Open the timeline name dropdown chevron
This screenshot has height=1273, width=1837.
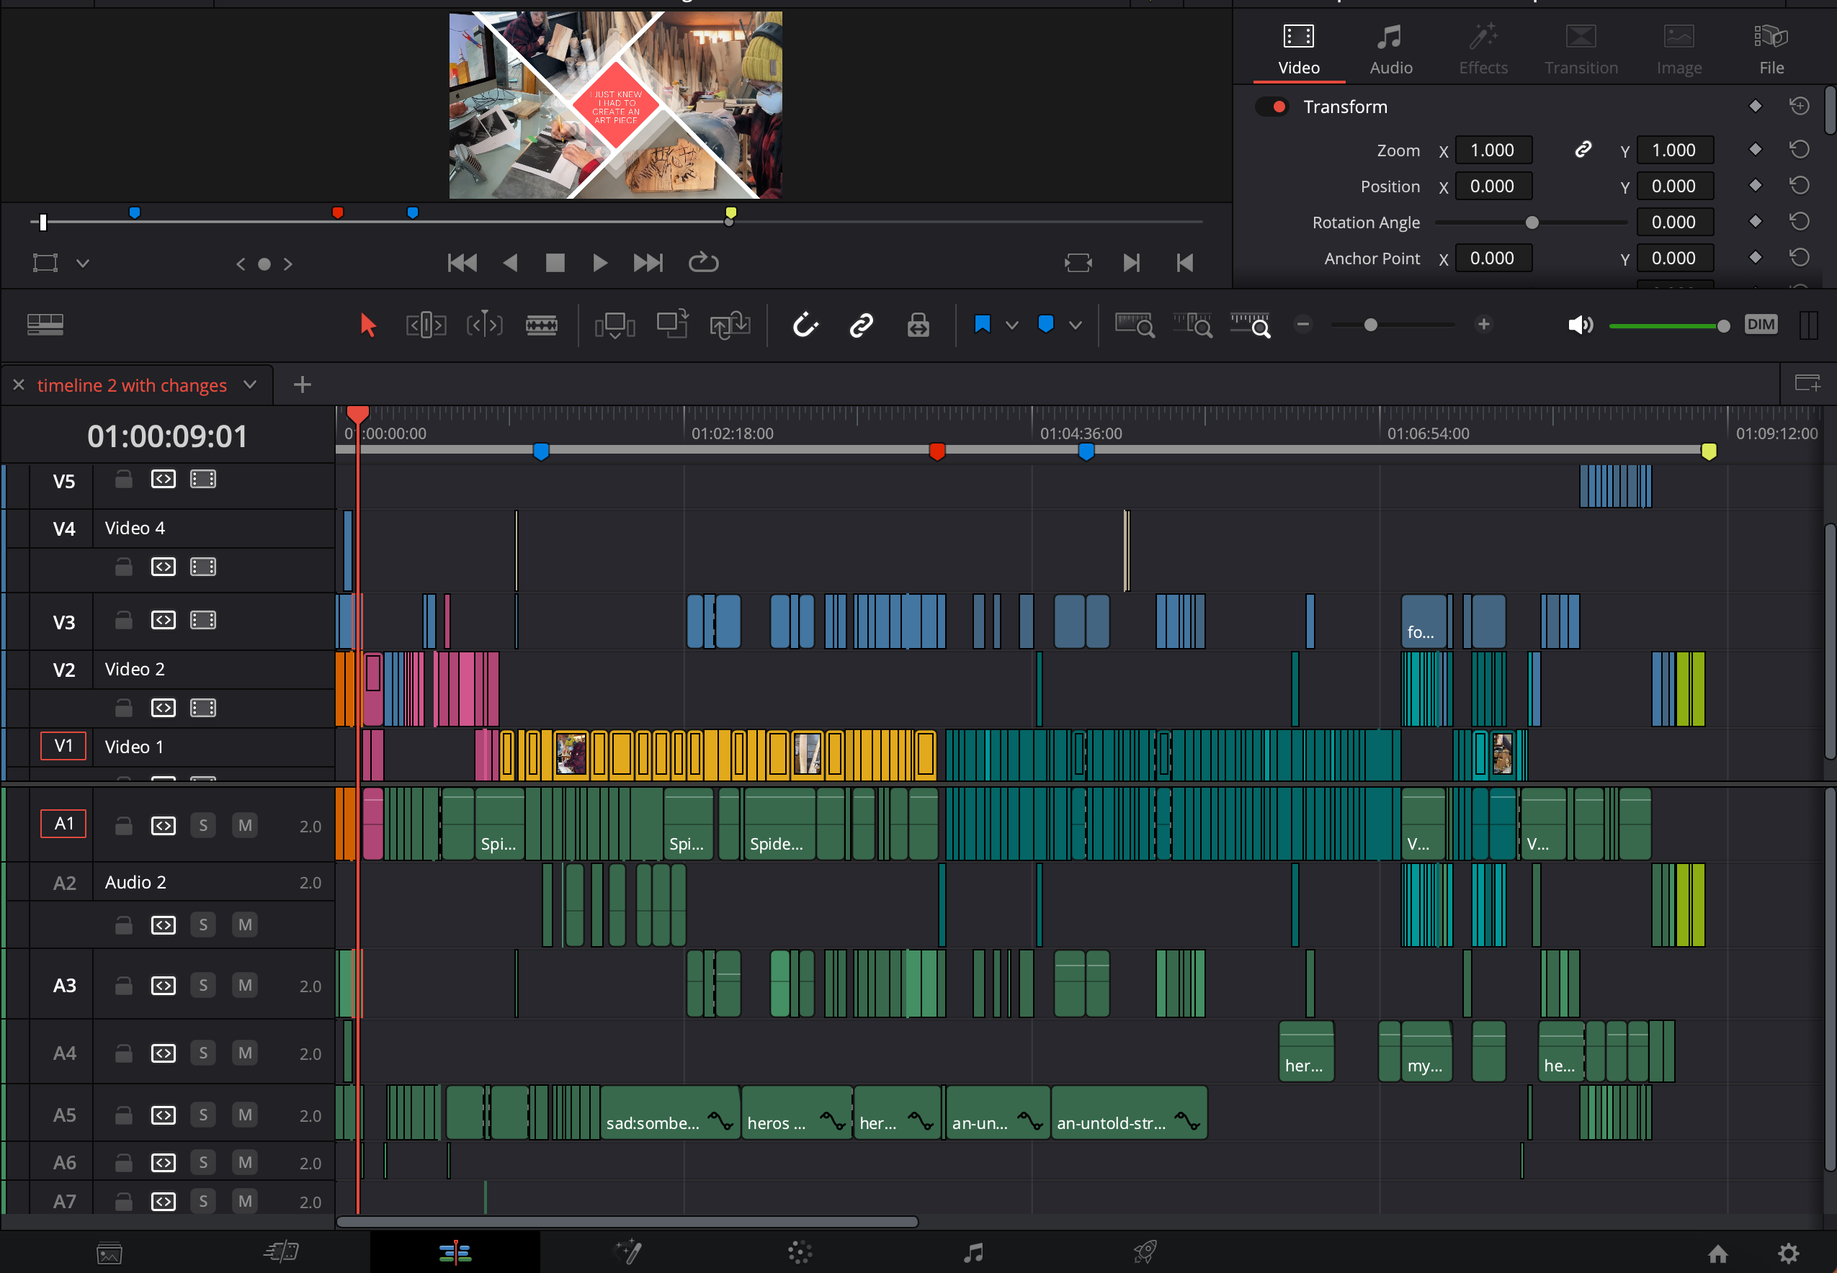[x=250, y=384]
